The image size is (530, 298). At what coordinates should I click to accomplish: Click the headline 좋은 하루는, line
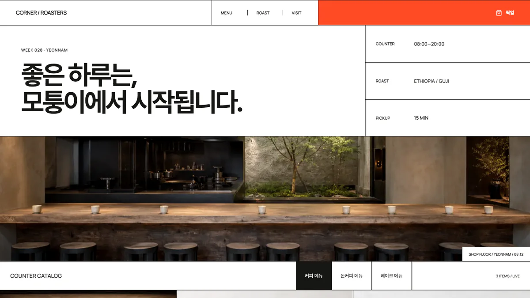click(x=79, y=75)
